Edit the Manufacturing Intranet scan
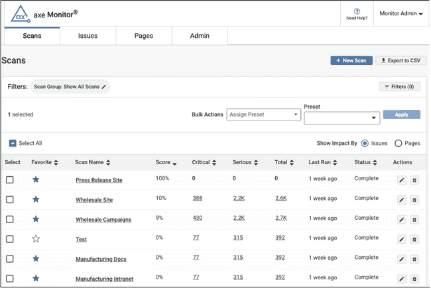Screen dimensions: 431x288 click(x=401, y=279)
